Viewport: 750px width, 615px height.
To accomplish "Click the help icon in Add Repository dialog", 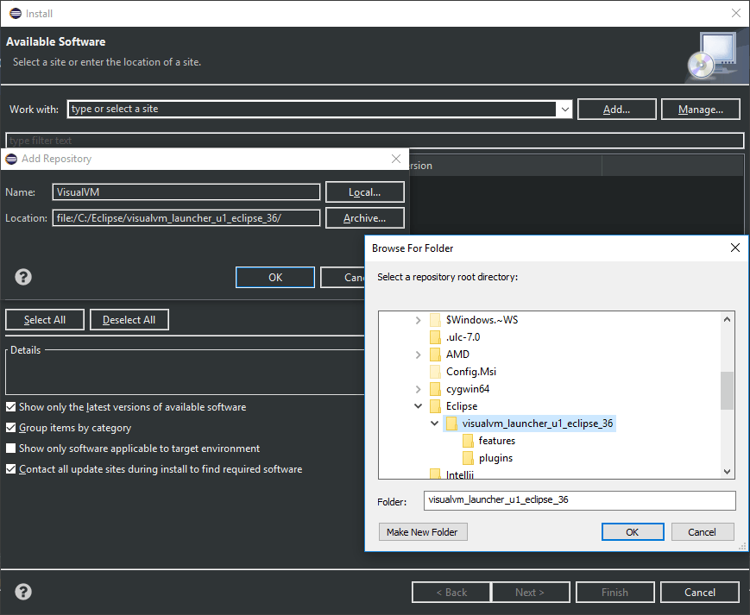I will [23, 277].
